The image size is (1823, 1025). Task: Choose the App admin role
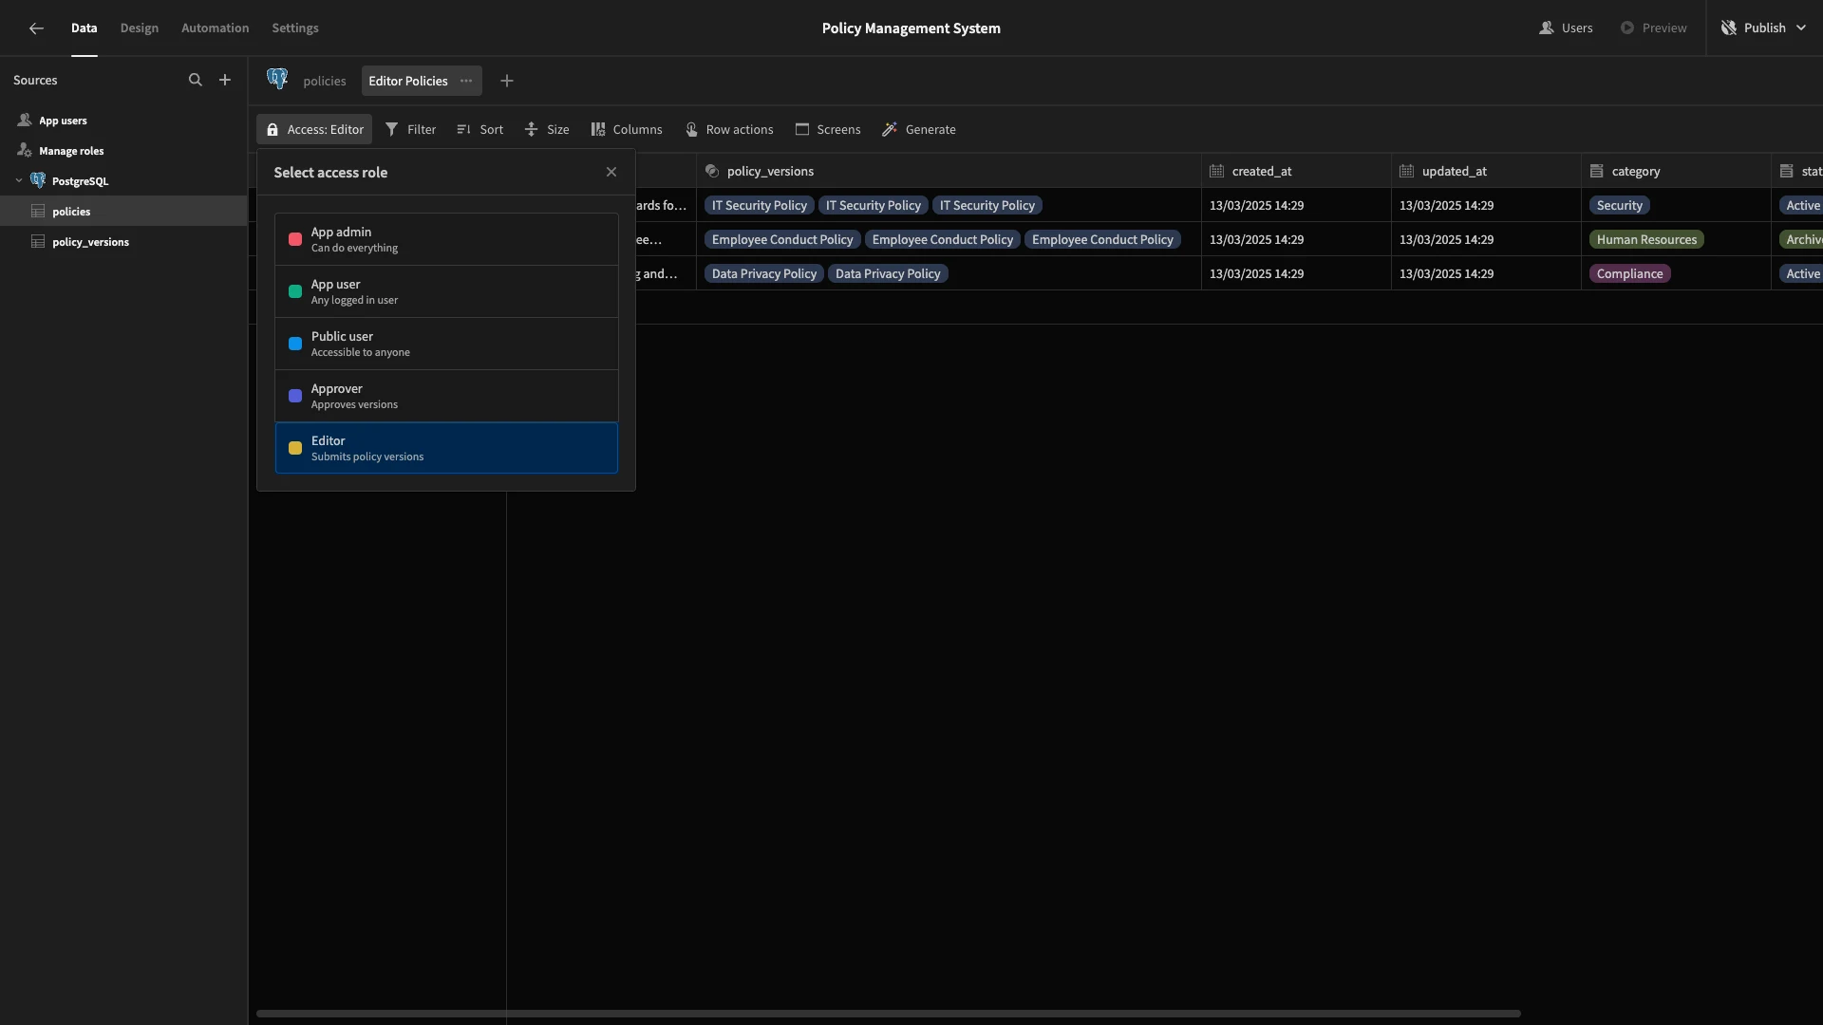[446, 239]
